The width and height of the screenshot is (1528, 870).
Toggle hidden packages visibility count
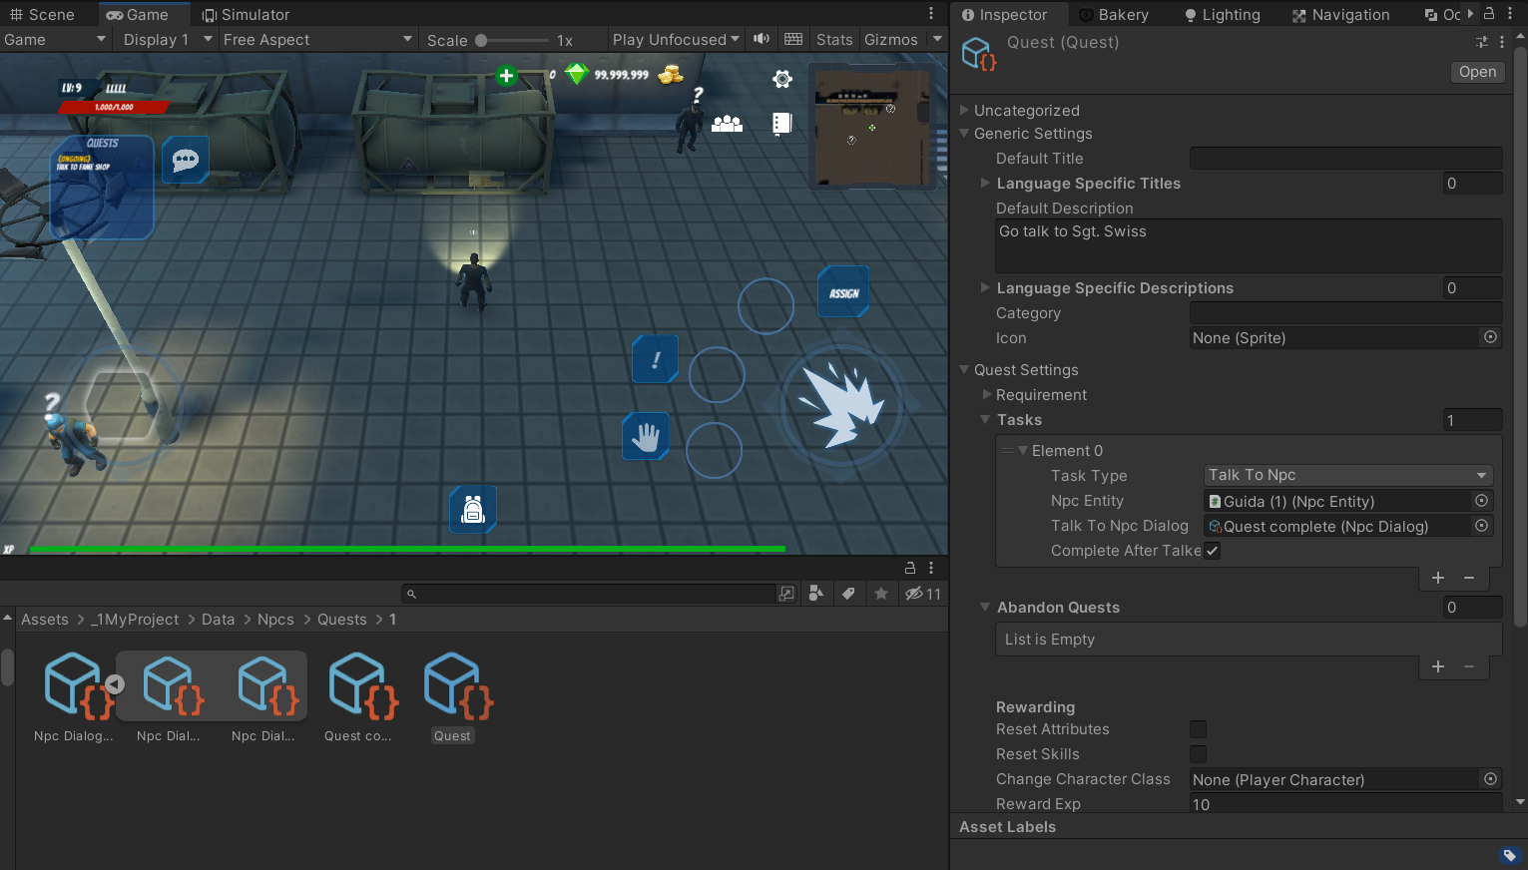[923, 594]
